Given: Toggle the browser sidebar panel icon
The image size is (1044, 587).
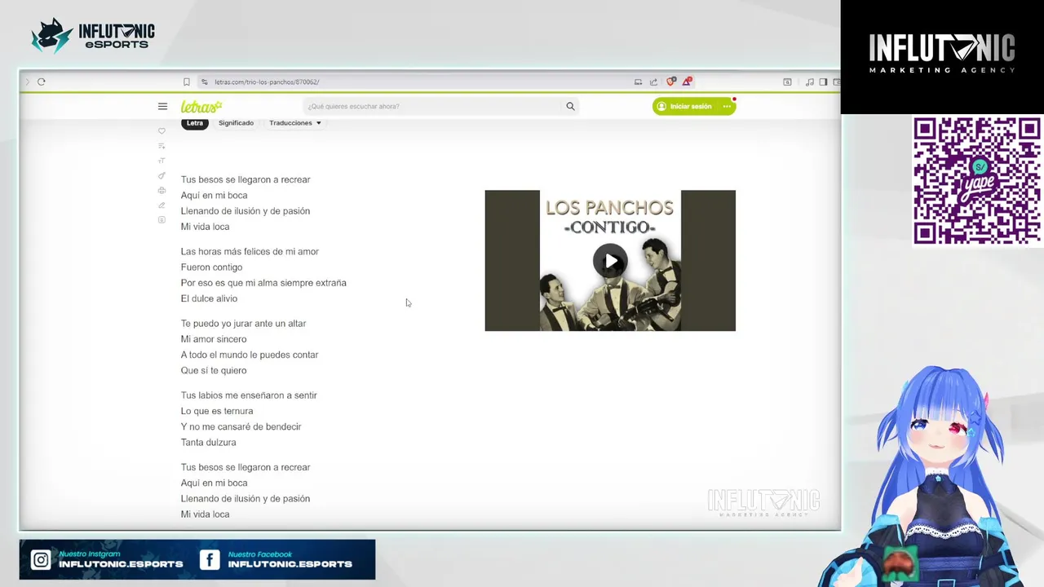Looking at the screenshot, I should pos(823,82).
